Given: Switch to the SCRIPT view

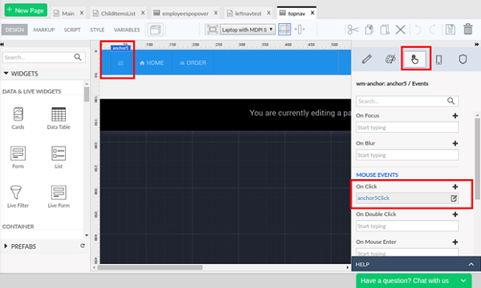Looking at the screenshot, I should pos(72,30).
